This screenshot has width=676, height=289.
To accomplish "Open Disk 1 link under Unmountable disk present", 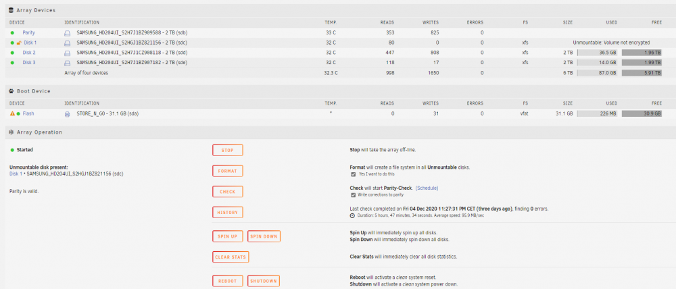I will tap(16, 174).
